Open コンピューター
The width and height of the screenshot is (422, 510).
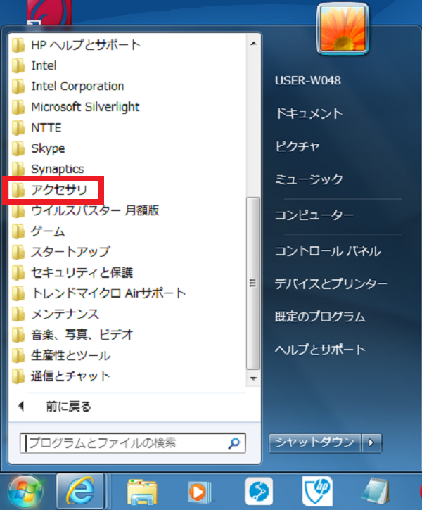314,215
